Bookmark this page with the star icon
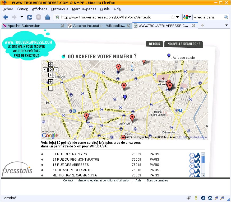Viewport: 231px width, 202px height. coord(173,17)
